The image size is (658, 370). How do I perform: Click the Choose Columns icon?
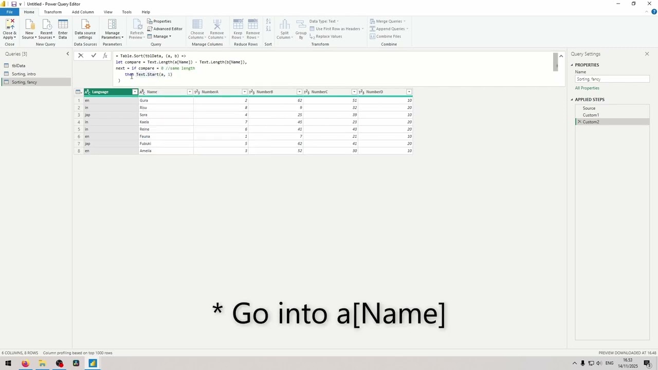[197, 25]
